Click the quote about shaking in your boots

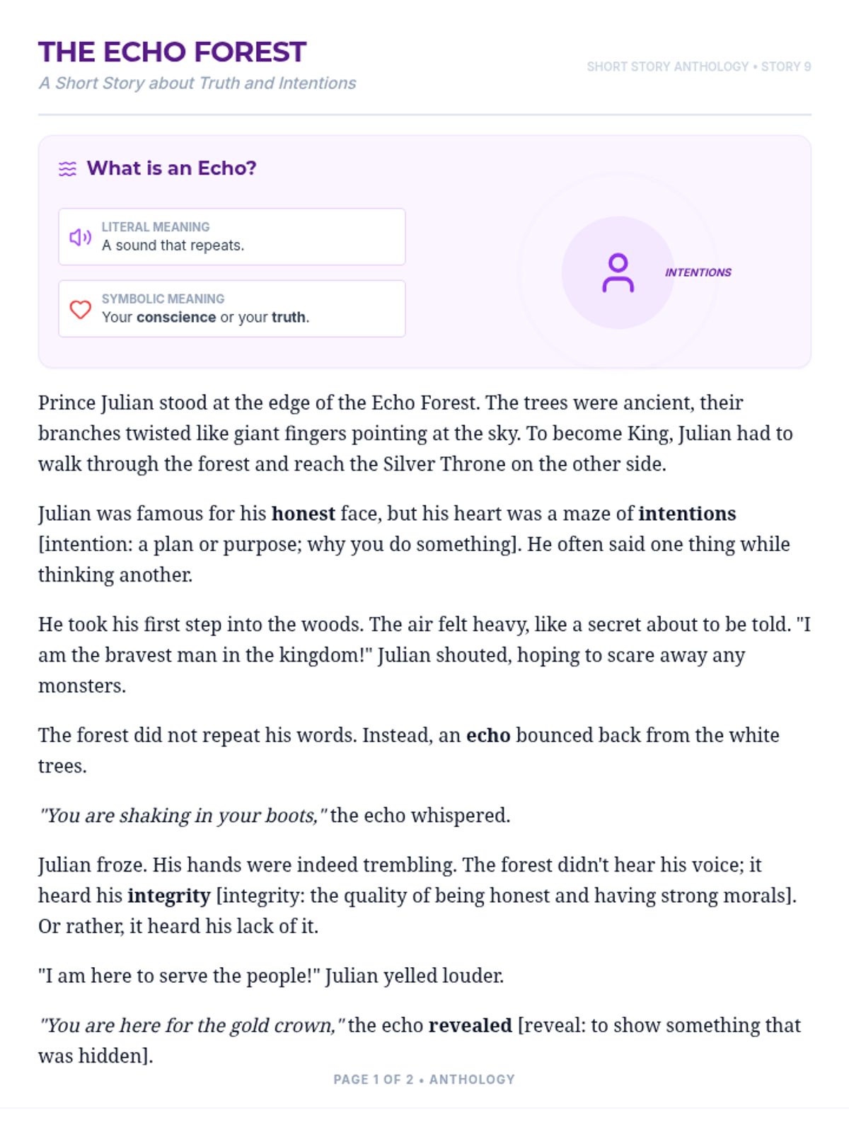click(183, 816)
